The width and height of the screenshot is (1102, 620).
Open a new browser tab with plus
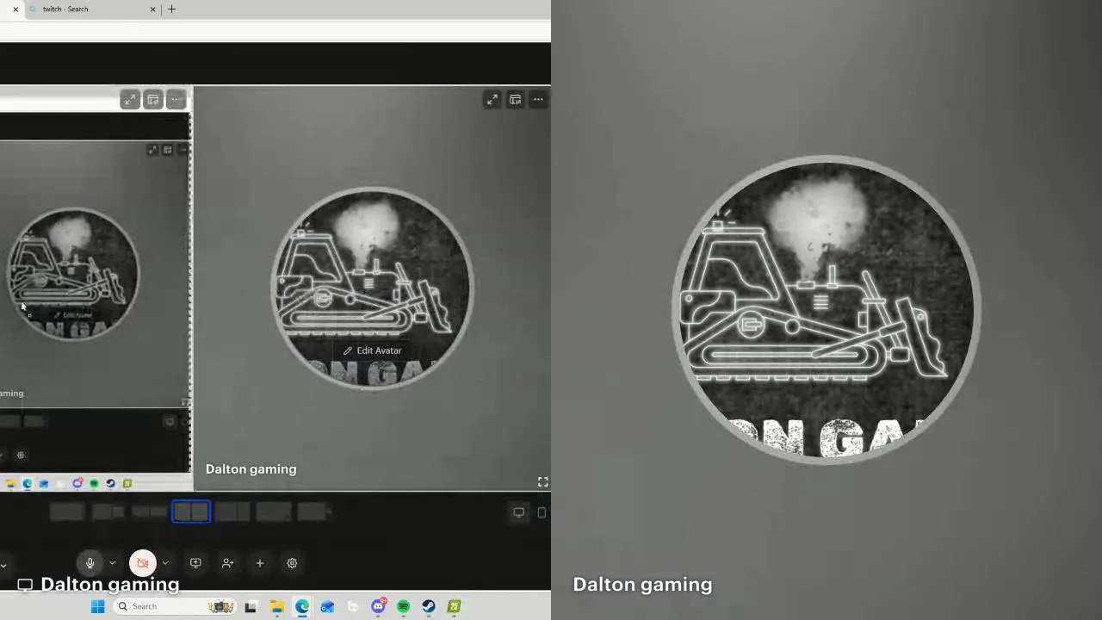(171, 9)
